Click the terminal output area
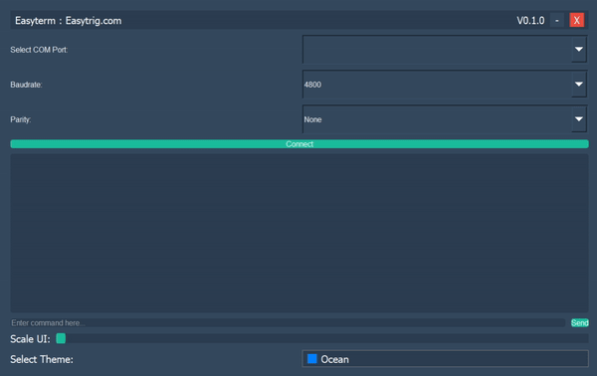 coord(299,234)
